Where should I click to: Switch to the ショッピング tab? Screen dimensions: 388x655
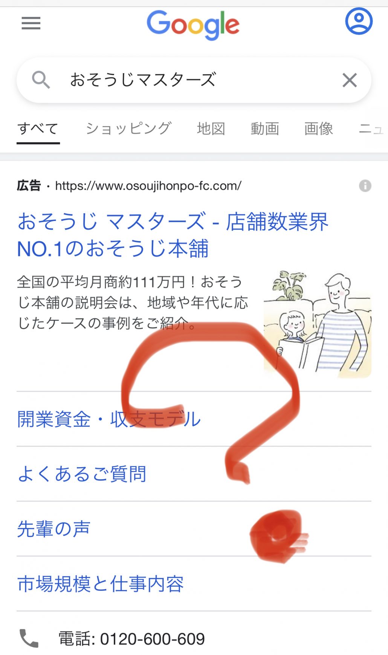[x=128, y=129]
